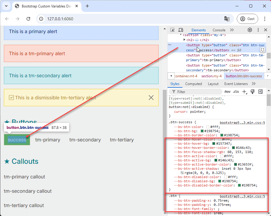Open actions menu for selected DOM node
This screenshot has width=271, height=216.
click(x=170, y=45)
